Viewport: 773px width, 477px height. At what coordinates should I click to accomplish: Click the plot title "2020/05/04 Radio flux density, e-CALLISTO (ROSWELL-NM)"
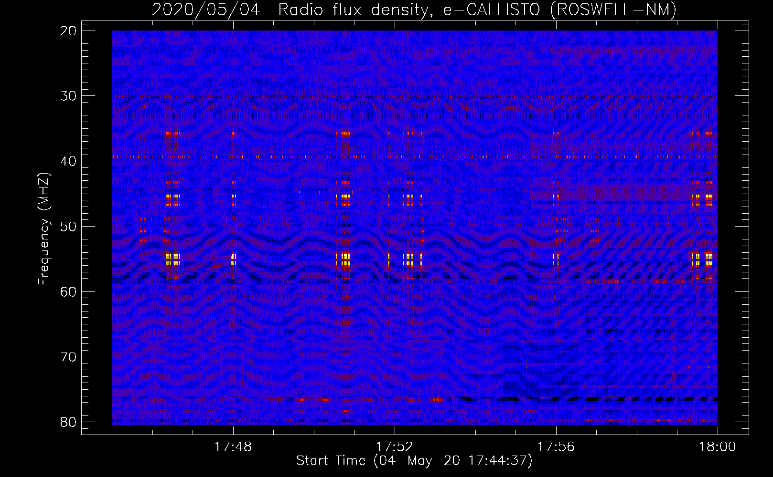(414, 10)
